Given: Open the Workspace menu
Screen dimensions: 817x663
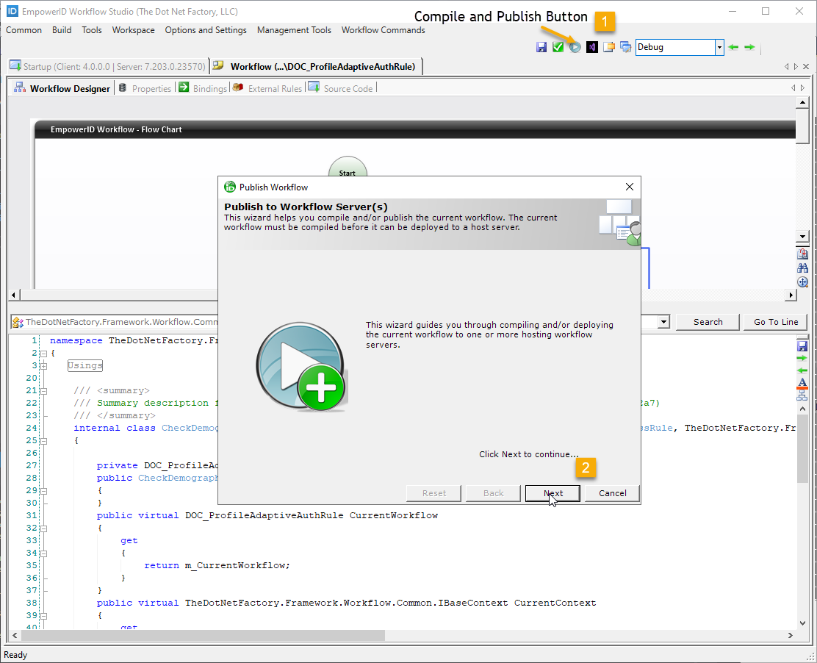Looking at the screenshot, I should (133, 30).
